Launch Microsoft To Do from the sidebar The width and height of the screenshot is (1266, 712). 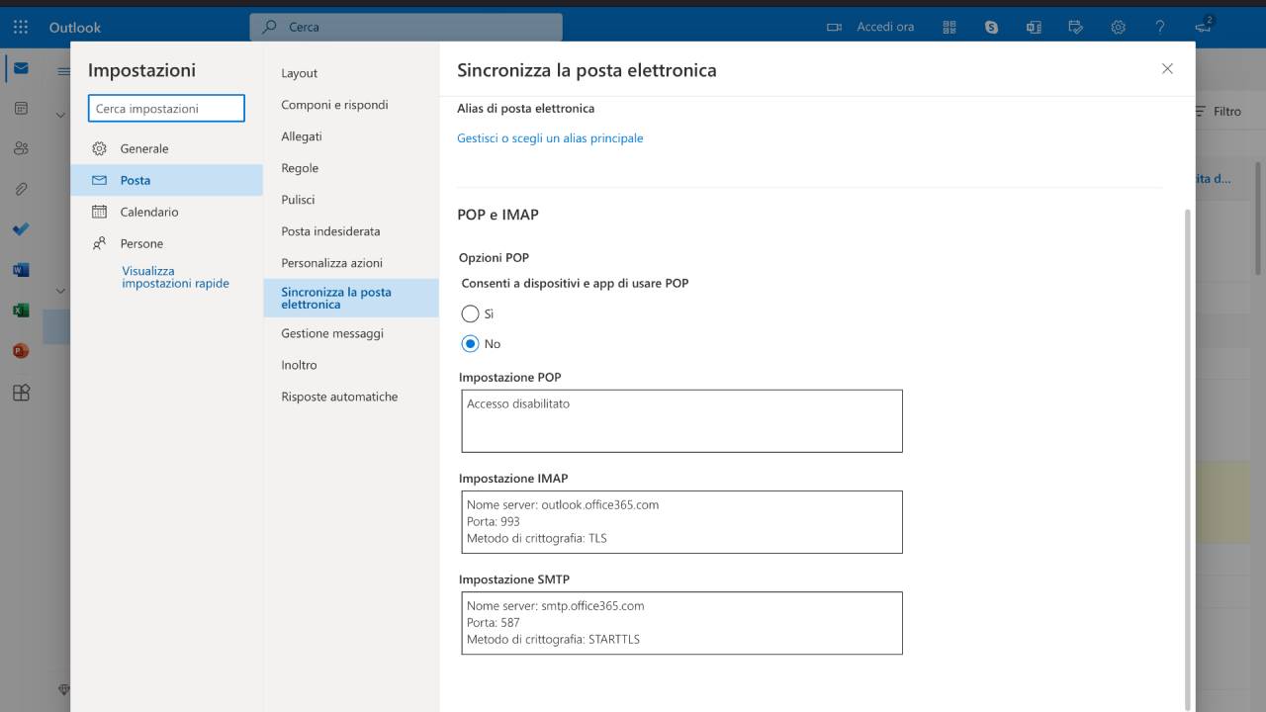click(20, 228)
